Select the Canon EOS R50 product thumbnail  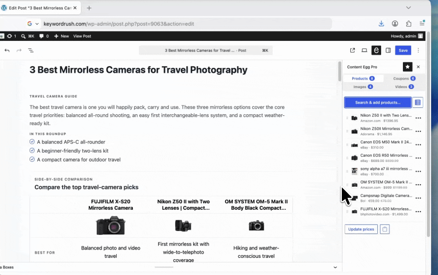point(354,158)
